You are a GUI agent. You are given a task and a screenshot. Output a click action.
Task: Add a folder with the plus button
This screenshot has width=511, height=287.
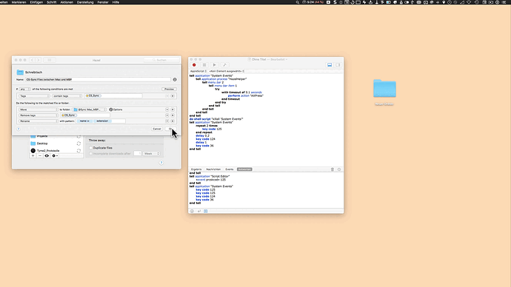[x=33, y=156]
